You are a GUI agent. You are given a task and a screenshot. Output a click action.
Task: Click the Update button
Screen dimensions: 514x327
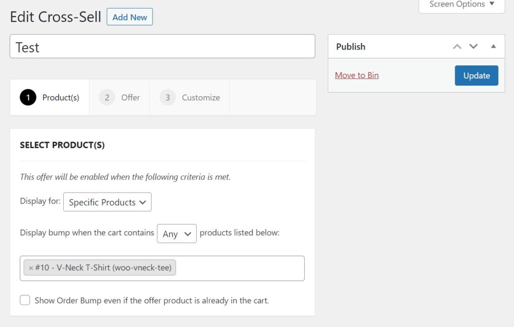[x=476, y=75]
